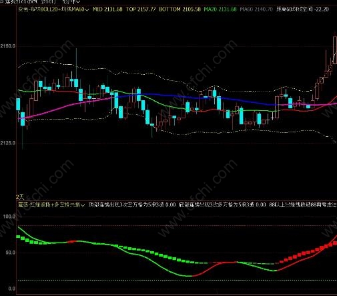This screenshot has height=296, width=337.
Task: Click the first green square oscillator marker
Action: 18,237
